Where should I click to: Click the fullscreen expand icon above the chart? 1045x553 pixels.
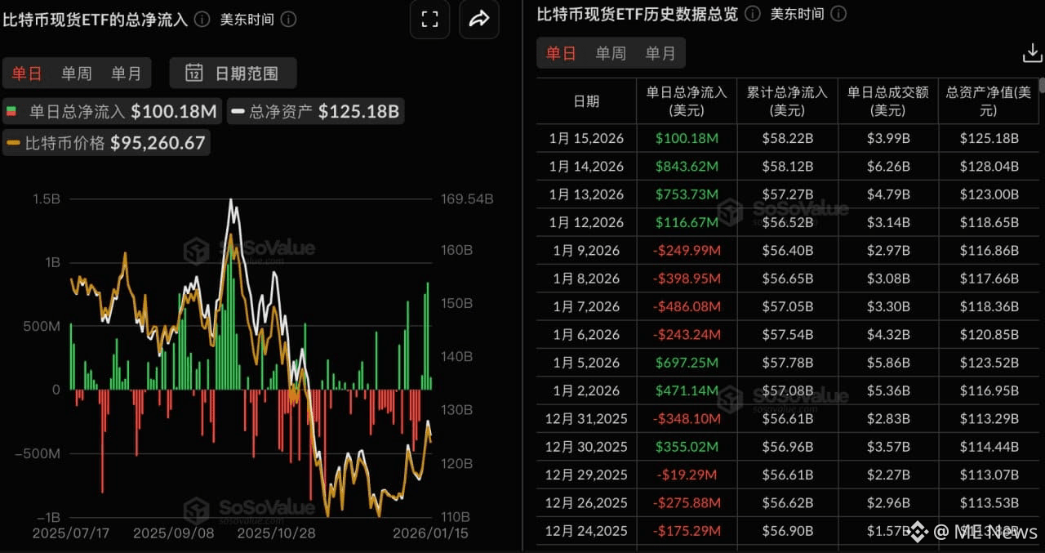pos(429,19)
